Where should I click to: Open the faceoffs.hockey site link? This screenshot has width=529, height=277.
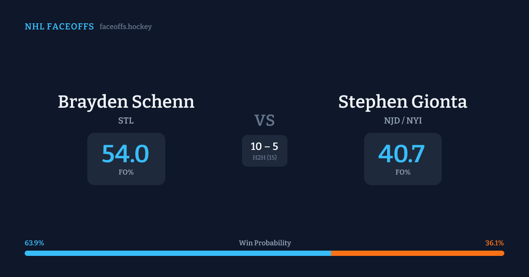[x=126, y=27]
